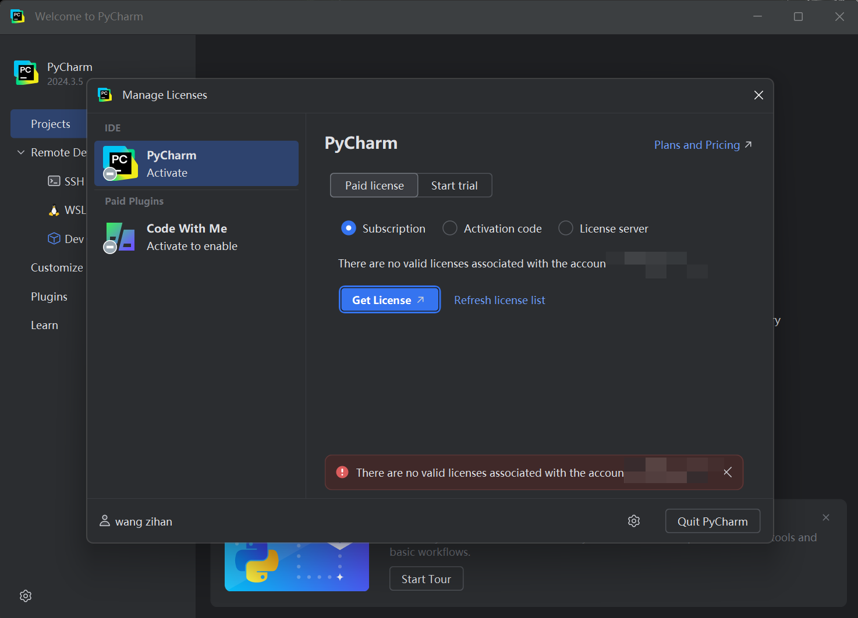
Task: Click the red error exclamation icon
Action: pos(342,472)
